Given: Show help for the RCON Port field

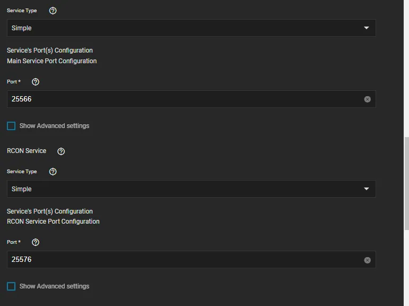Looking at the screenshot, I should [x=36, y=242].
